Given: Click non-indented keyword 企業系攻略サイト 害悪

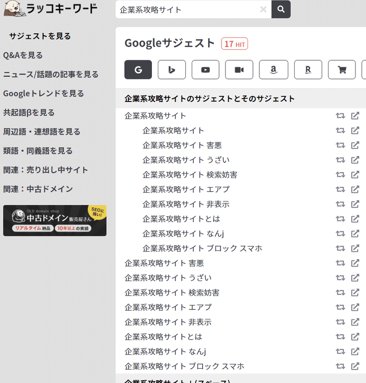Looking at the screenshot, I should tap(164, 263).
